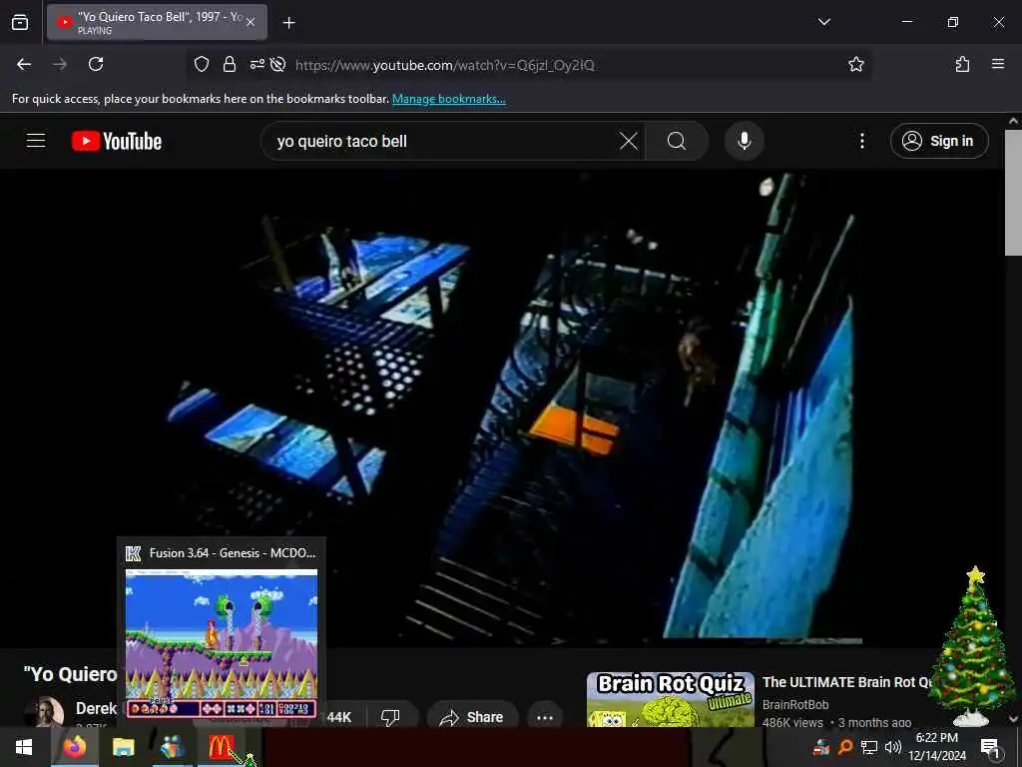Open Manage bookmarks link
Viewport: 1022px width, 767px height.
(448, 99)
